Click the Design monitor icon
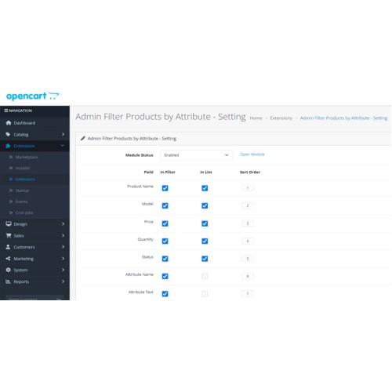392x392 pixels. (9, 224)
